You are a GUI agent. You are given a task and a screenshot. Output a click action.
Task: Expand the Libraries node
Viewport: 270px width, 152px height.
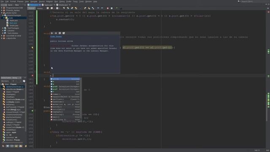(x=3, y=30)
